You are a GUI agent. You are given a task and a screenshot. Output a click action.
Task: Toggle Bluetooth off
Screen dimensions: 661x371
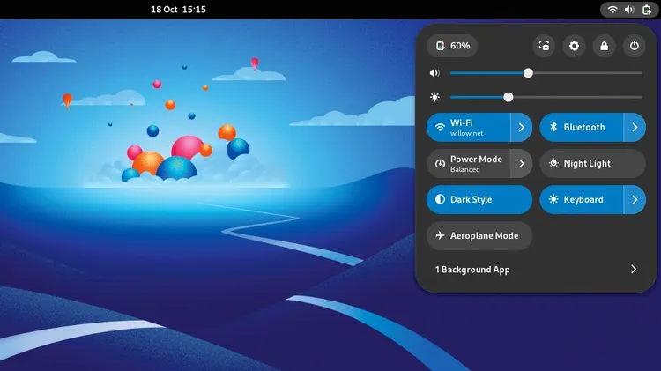tap(582, 127)
